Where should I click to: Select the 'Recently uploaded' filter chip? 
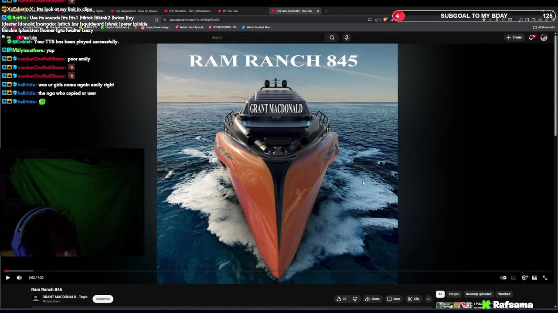click(479, 294)
